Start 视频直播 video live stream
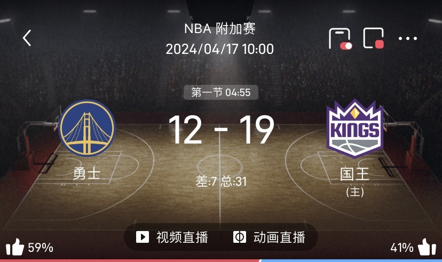 pyautogui.click(x=172, y=237)
